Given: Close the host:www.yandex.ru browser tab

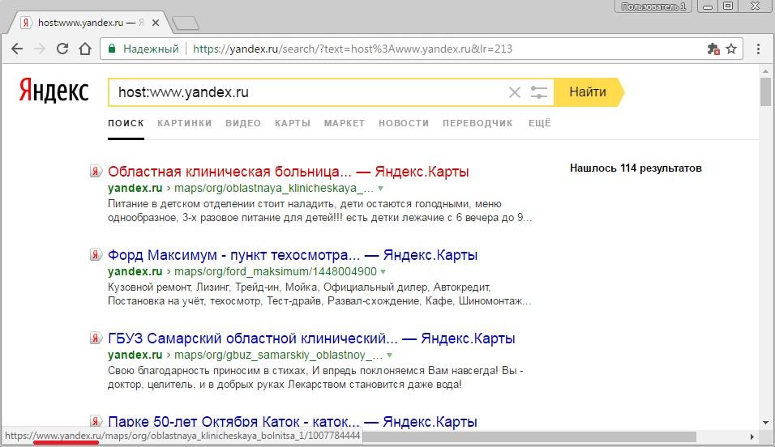Looking at the screenshot, I should point(155,23).
